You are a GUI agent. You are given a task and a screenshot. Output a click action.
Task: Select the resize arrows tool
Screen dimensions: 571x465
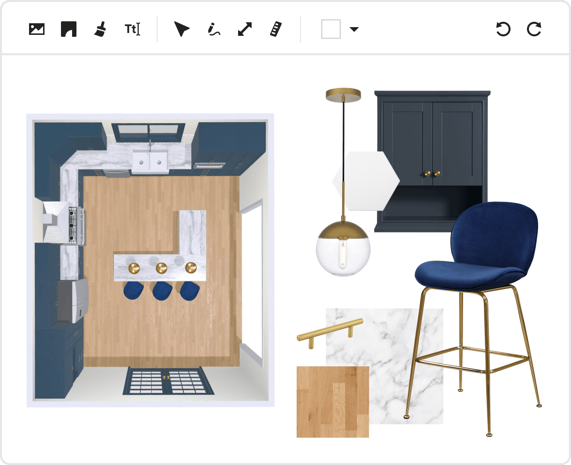point(245,29)
